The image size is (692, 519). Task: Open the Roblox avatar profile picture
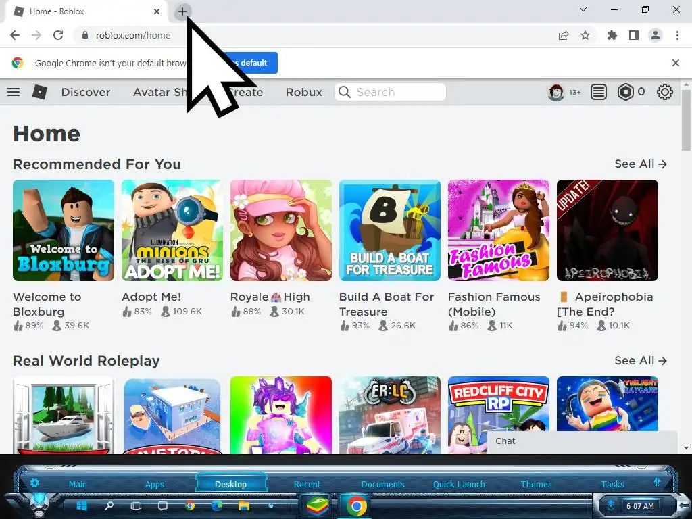tap(556, 92)
